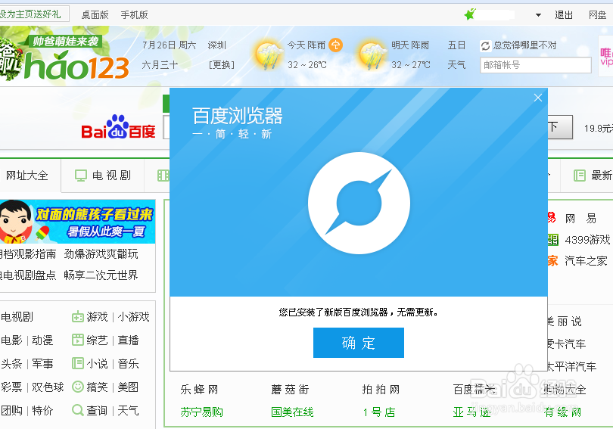Open 畅享二次元世界 link
613x429 pixels.
[101, 275]
